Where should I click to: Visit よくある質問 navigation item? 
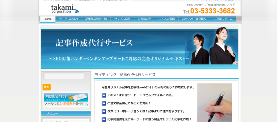[167, 19]
